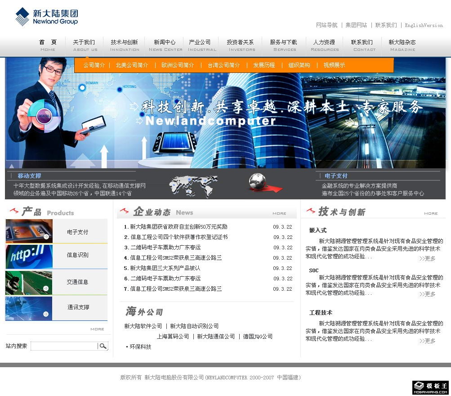
Task: Click the Newland Group logo
Action: (x=47, y=17)
